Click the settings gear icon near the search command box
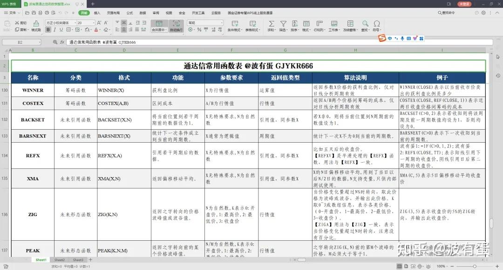This screenshot has height=270, width=503. [x=483, y=13]
